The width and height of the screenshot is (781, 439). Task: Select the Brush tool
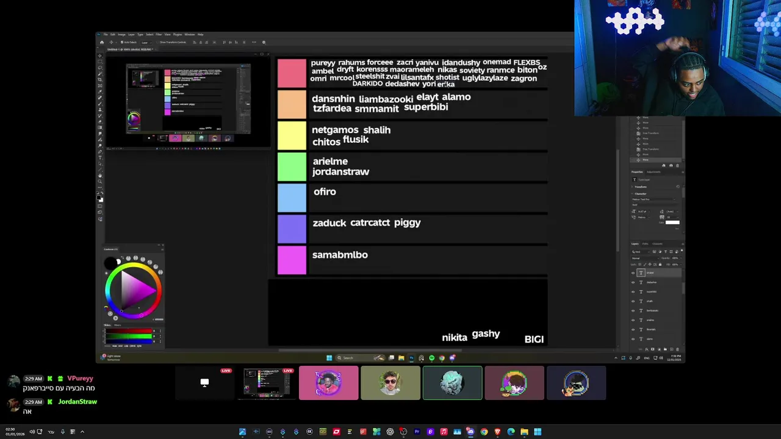click(100, 104)
